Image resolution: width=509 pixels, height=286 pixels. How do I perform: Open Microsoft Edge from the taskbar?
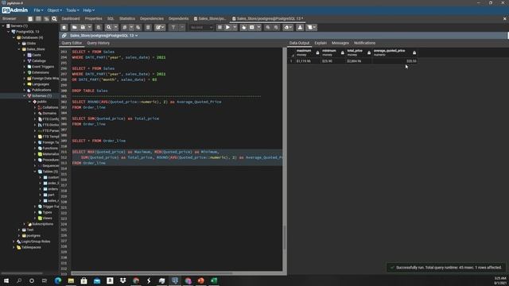tap(58, 280)
